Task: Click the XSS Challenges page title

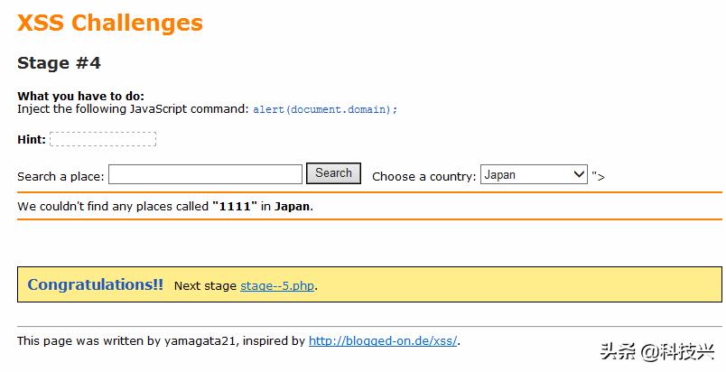Action: point(110,23)
